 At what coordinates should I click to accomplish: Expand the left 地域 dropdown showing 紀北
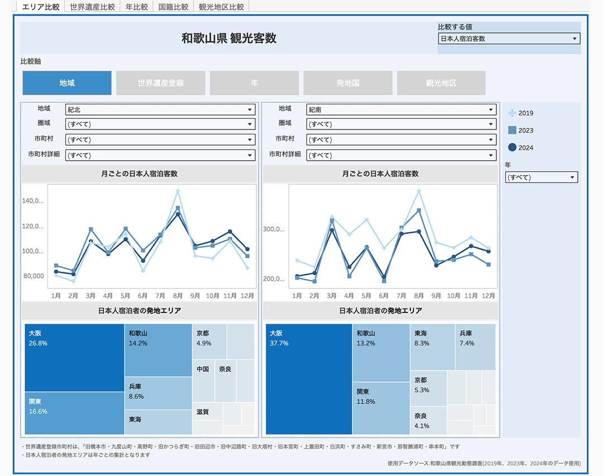pyautogui.click(x=160, y=110)
